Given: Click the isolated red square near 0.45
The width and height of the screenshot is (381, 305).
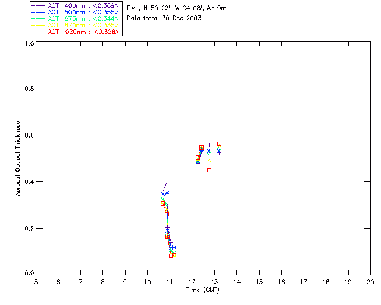Looking at the screenshot, I should [x=209, y=170].
